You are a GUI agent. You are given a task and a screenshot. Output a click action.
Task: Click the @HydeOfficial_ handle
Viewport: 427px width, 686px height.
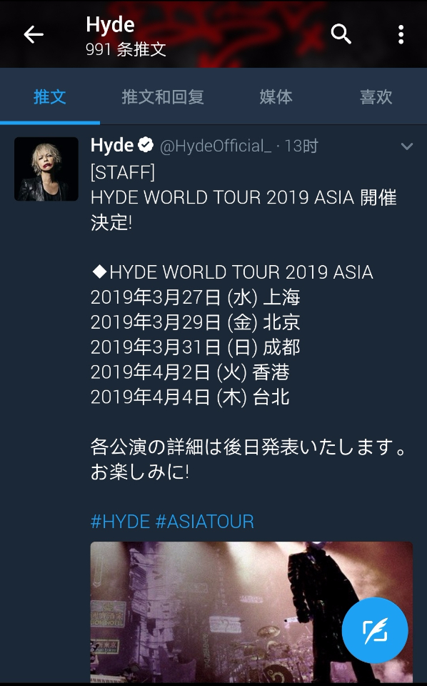pos(216,146)
